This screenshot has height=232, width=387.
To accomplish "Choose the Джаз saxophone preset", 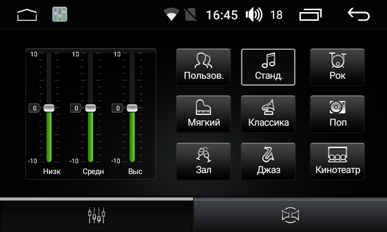I will pos(268,161).
